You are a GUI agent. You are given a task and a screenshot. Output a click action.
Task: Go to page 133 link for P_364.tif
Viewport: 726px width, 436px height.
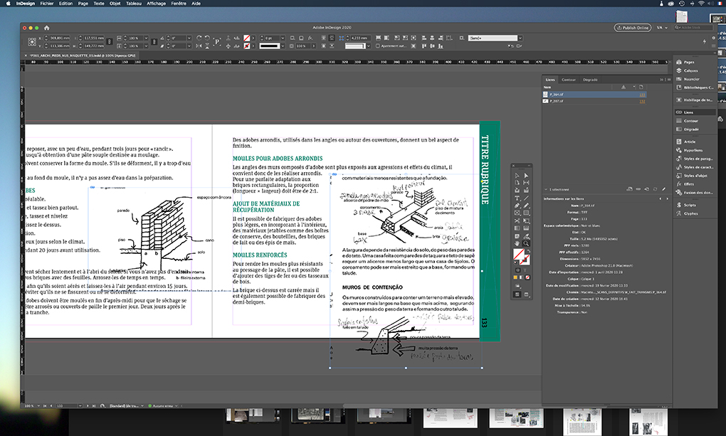[642, 95]
